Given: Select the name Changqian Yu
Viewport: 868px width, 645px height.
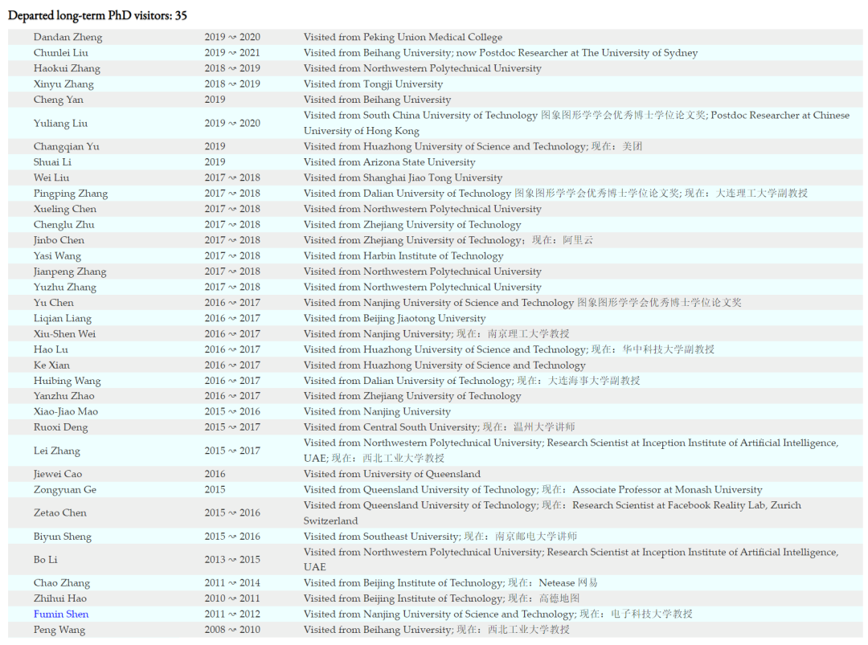Looking at the screenshot, I should click(67, 146).
